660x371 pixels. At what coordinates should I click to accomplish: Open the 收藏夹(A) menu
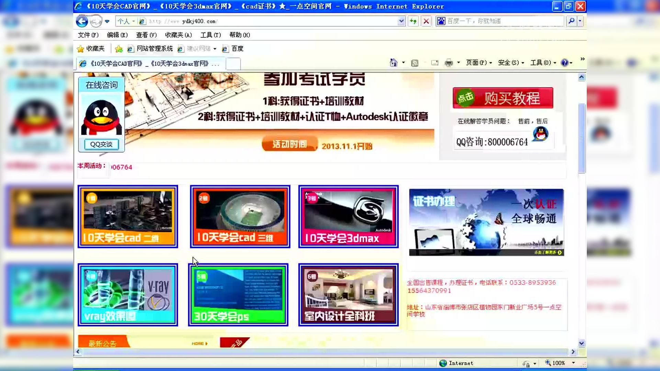pyautogui.click(x=178, y=35)
